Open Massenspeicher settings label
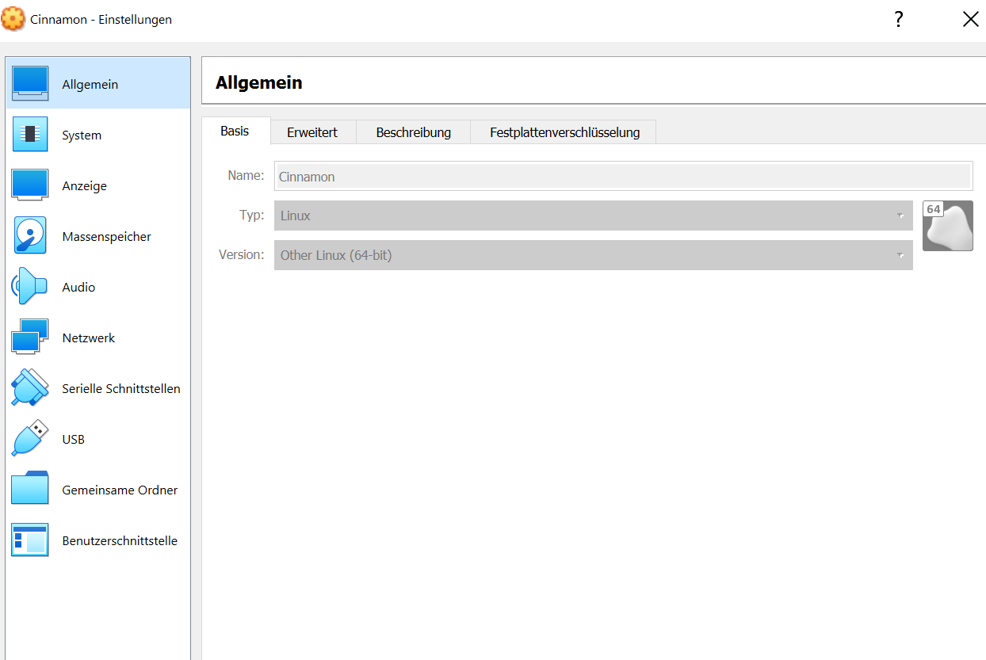986x660 pixels. 106,237
